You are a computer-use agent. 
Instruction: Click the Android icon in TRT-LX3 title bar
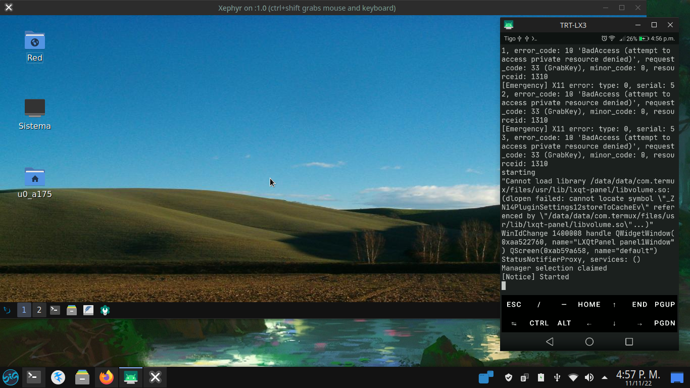coord(509,25)
